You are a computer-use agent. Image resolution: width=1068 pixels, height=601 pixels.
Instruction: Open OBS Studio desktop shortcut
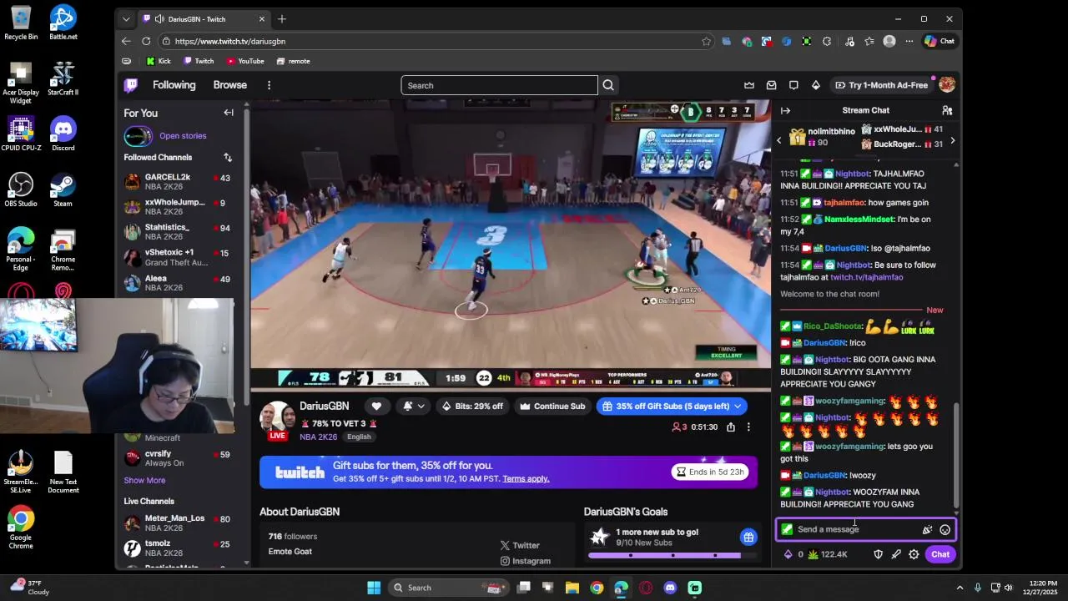tap(21, 189)
